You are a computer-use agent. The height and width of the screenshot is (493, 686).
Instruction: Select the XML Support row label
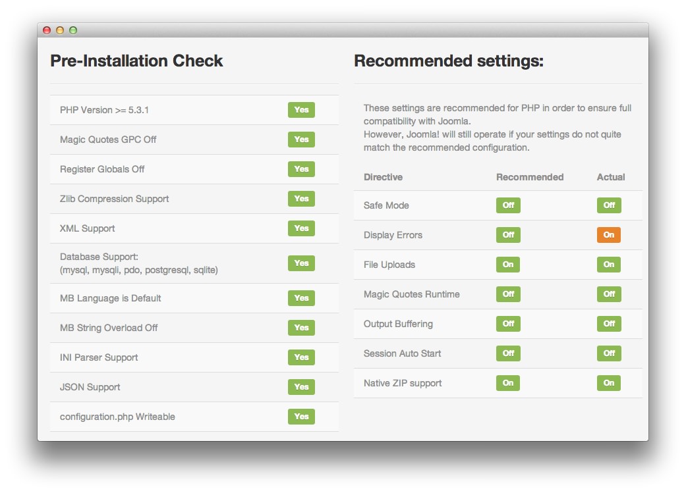tap(87, 228)
